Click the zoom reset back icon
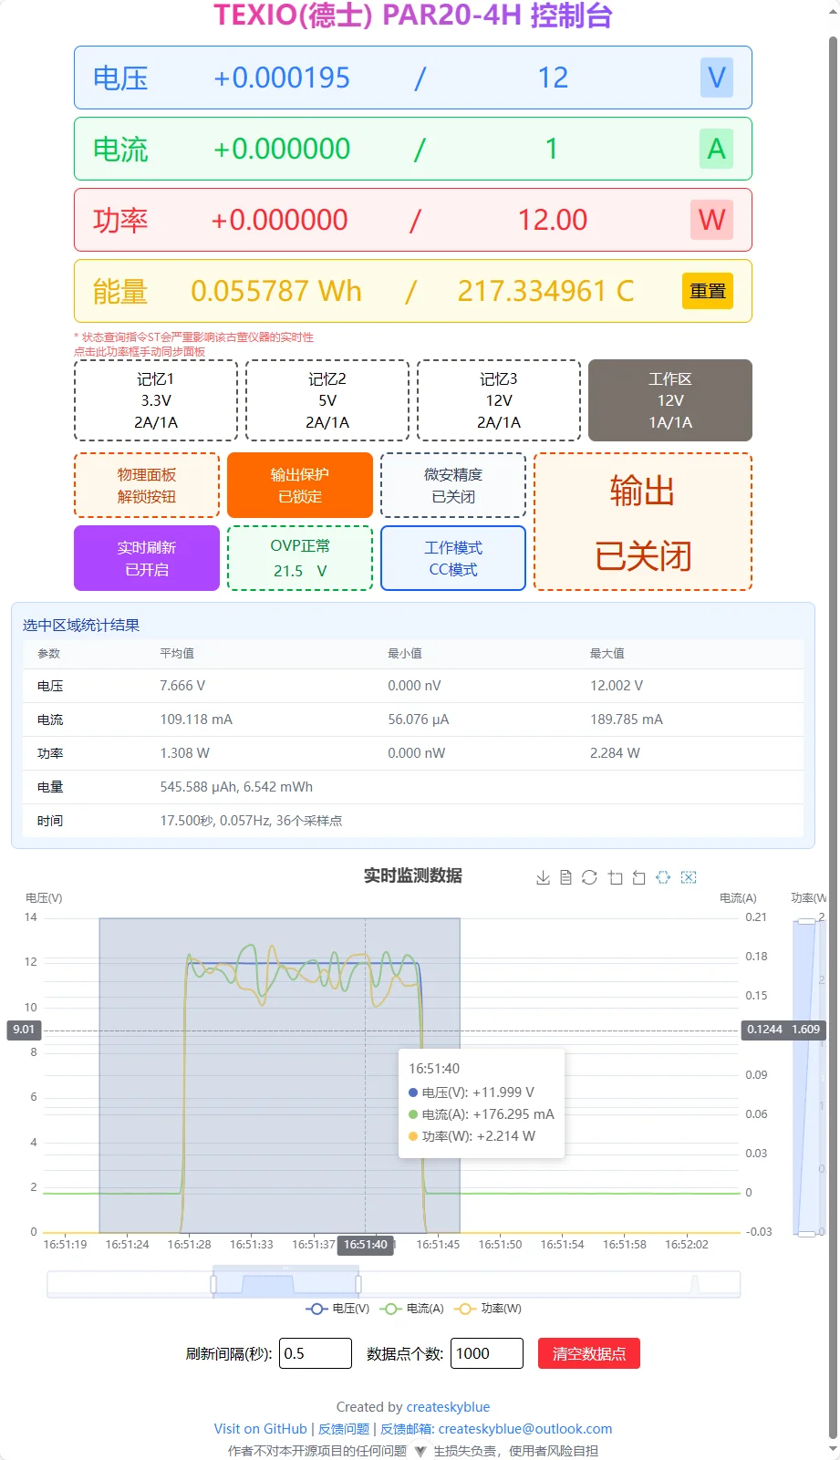 638,877
